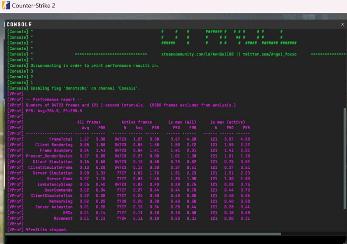
Task: Click the Movement row label
Action: pyautogui.click(x=63, y=218)
